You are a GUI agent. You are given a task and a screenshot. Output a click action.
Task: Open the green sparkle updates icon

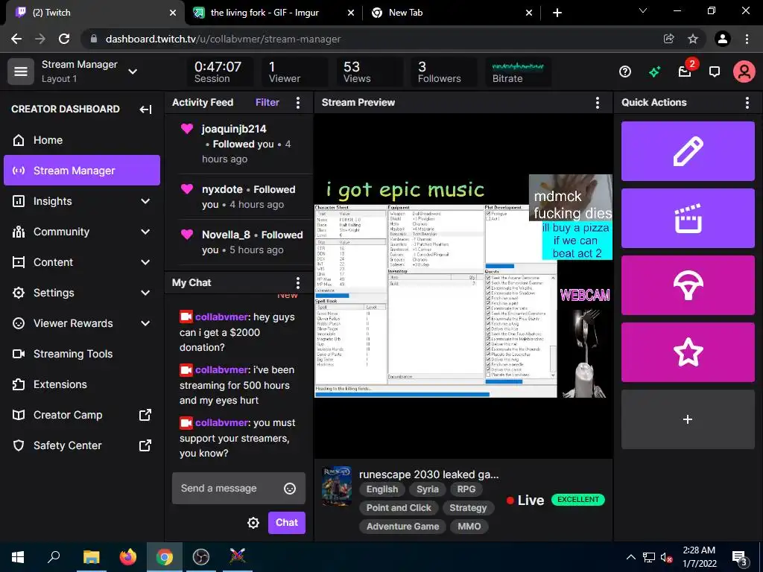coord(654,72)
